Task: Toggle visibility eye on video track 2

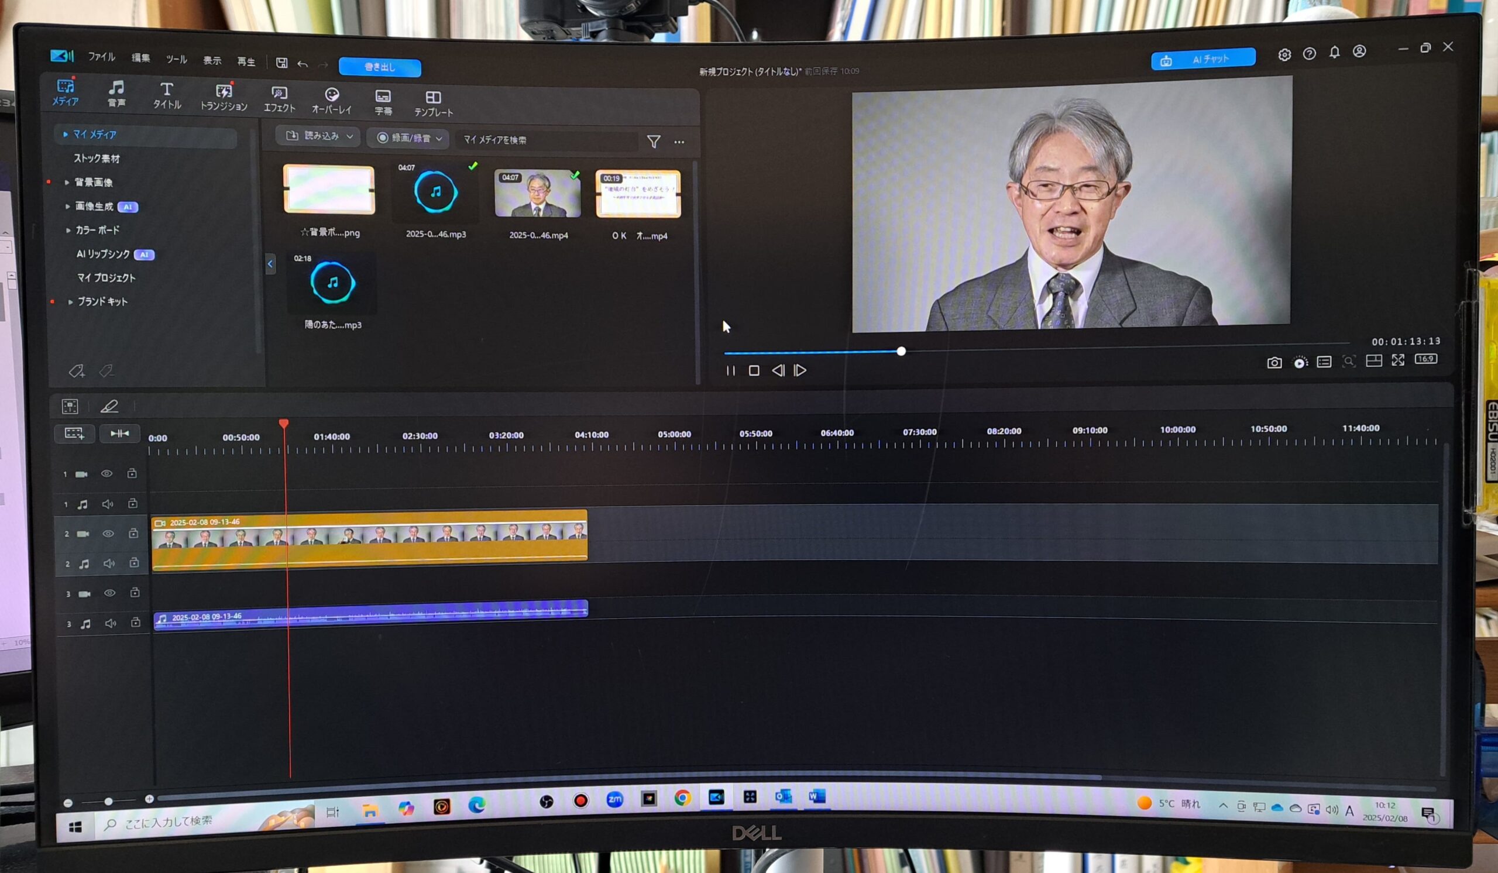Action: [108, 534]
